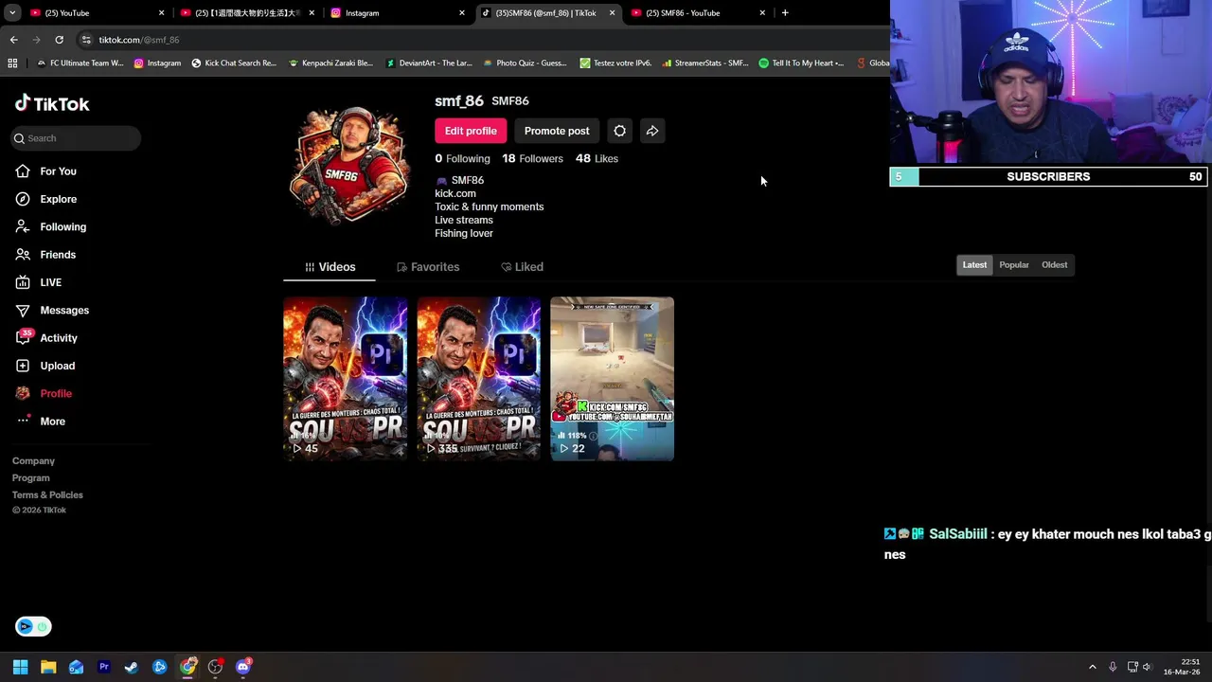Open the browser apps grid icon

[12, 63]
